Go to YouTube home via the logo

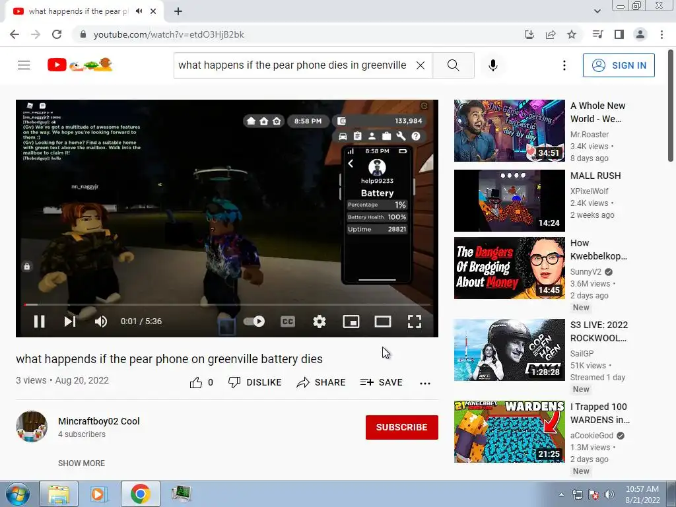[80, 65]
